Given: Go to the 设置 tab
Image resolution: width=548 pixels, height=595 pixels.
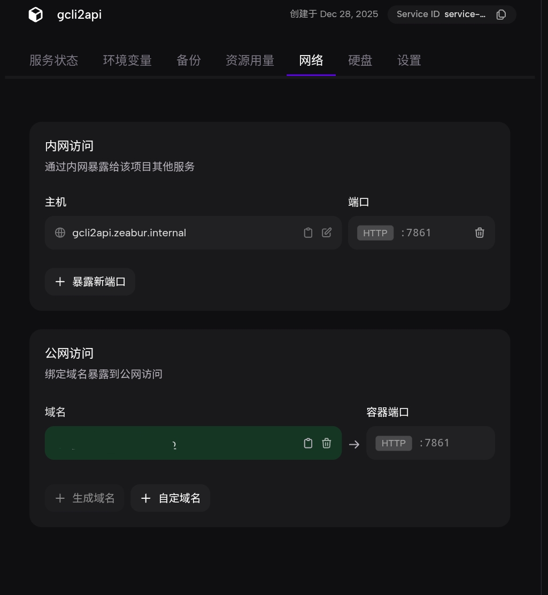Looking at the screenshot, I should (x=408, y=60).
